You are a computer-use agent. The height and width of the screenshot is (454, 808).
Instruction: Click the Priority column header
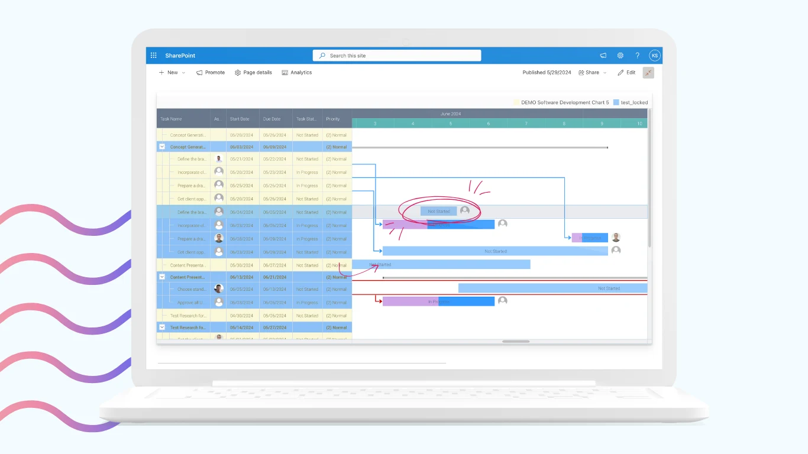tap(337, 119)
